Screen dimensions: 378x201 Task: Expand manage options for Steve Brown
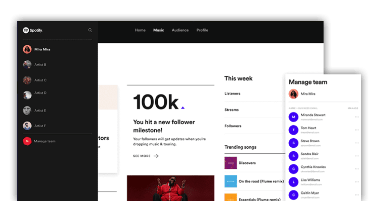click(x=357, y=143)
